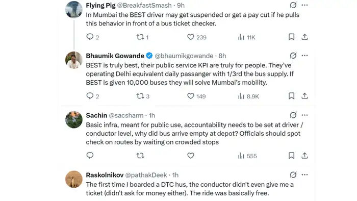This screenshot has height=201, width=357.
Task: Open more options on Flying Pig's tweet
Action: 304,5
